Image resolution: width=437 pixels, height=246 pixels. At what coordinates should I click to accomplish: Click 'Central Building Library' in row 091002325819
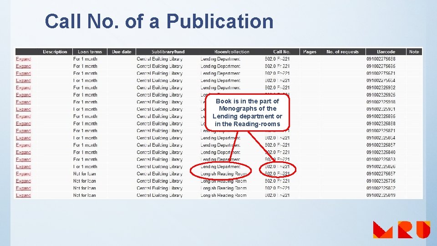pyautogui.click(x=160, y=195)
